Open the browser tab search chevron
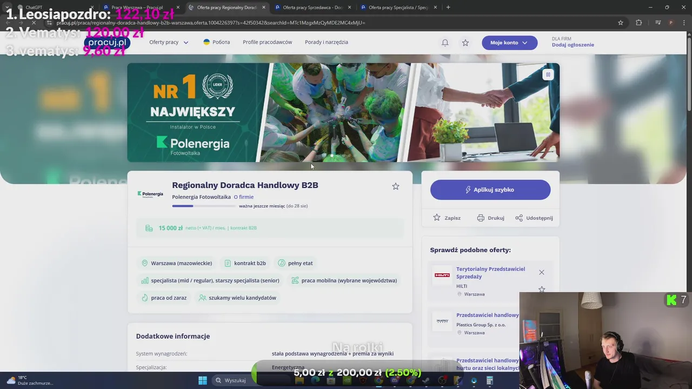The image size is (692, 389). 7,8
